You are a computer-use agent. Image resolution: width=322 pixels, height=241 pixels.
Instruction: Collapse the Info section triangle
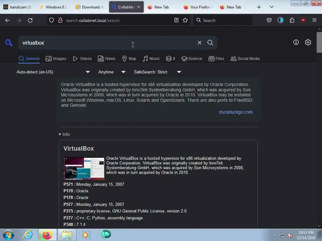(60, 134)
